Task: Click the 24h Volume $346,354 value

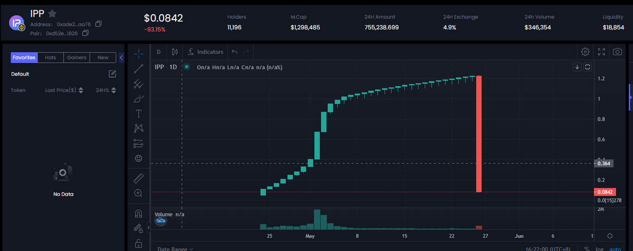Action: point(538,27)
